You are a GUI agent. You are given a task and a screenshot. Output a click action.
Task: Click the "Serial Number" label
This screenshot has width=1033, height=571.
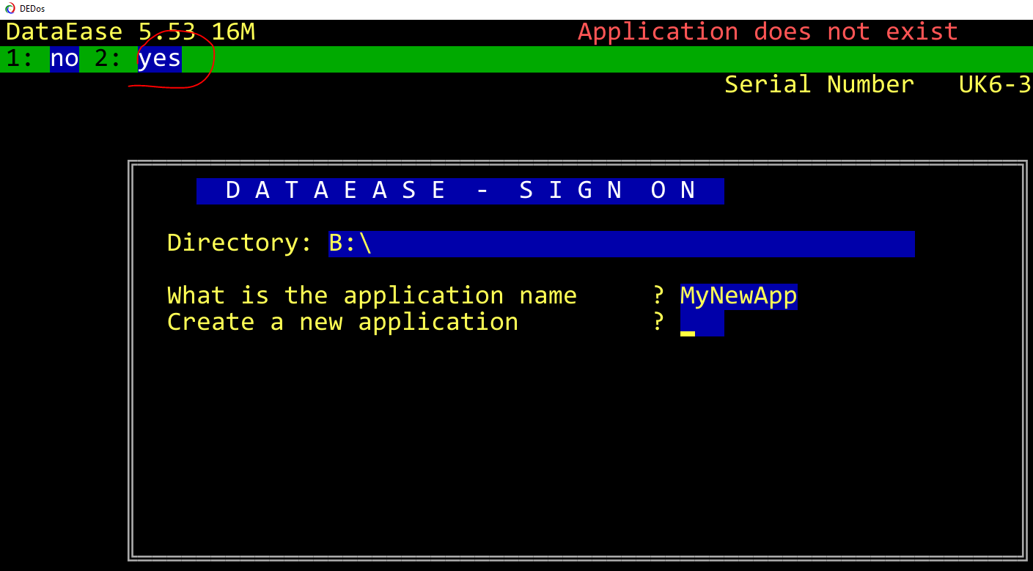[x=819, y=85]
